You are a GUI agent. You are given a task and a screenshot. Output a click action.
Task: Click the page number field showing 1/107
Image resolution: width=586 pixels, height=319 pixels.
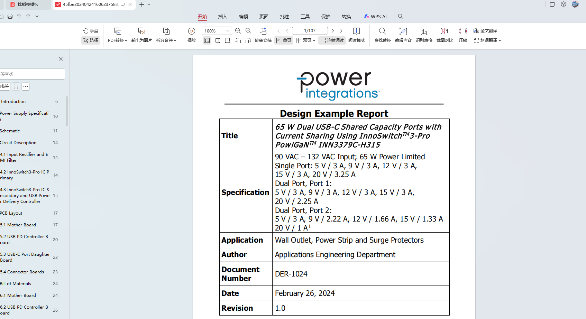coord(310,31)
